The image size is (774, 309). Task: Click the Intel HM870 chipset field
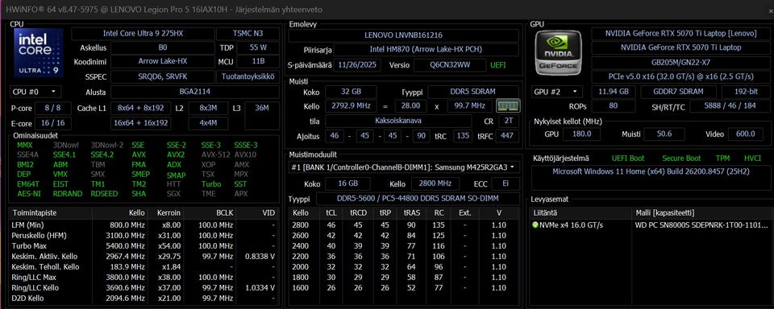[x=426, y=49]
